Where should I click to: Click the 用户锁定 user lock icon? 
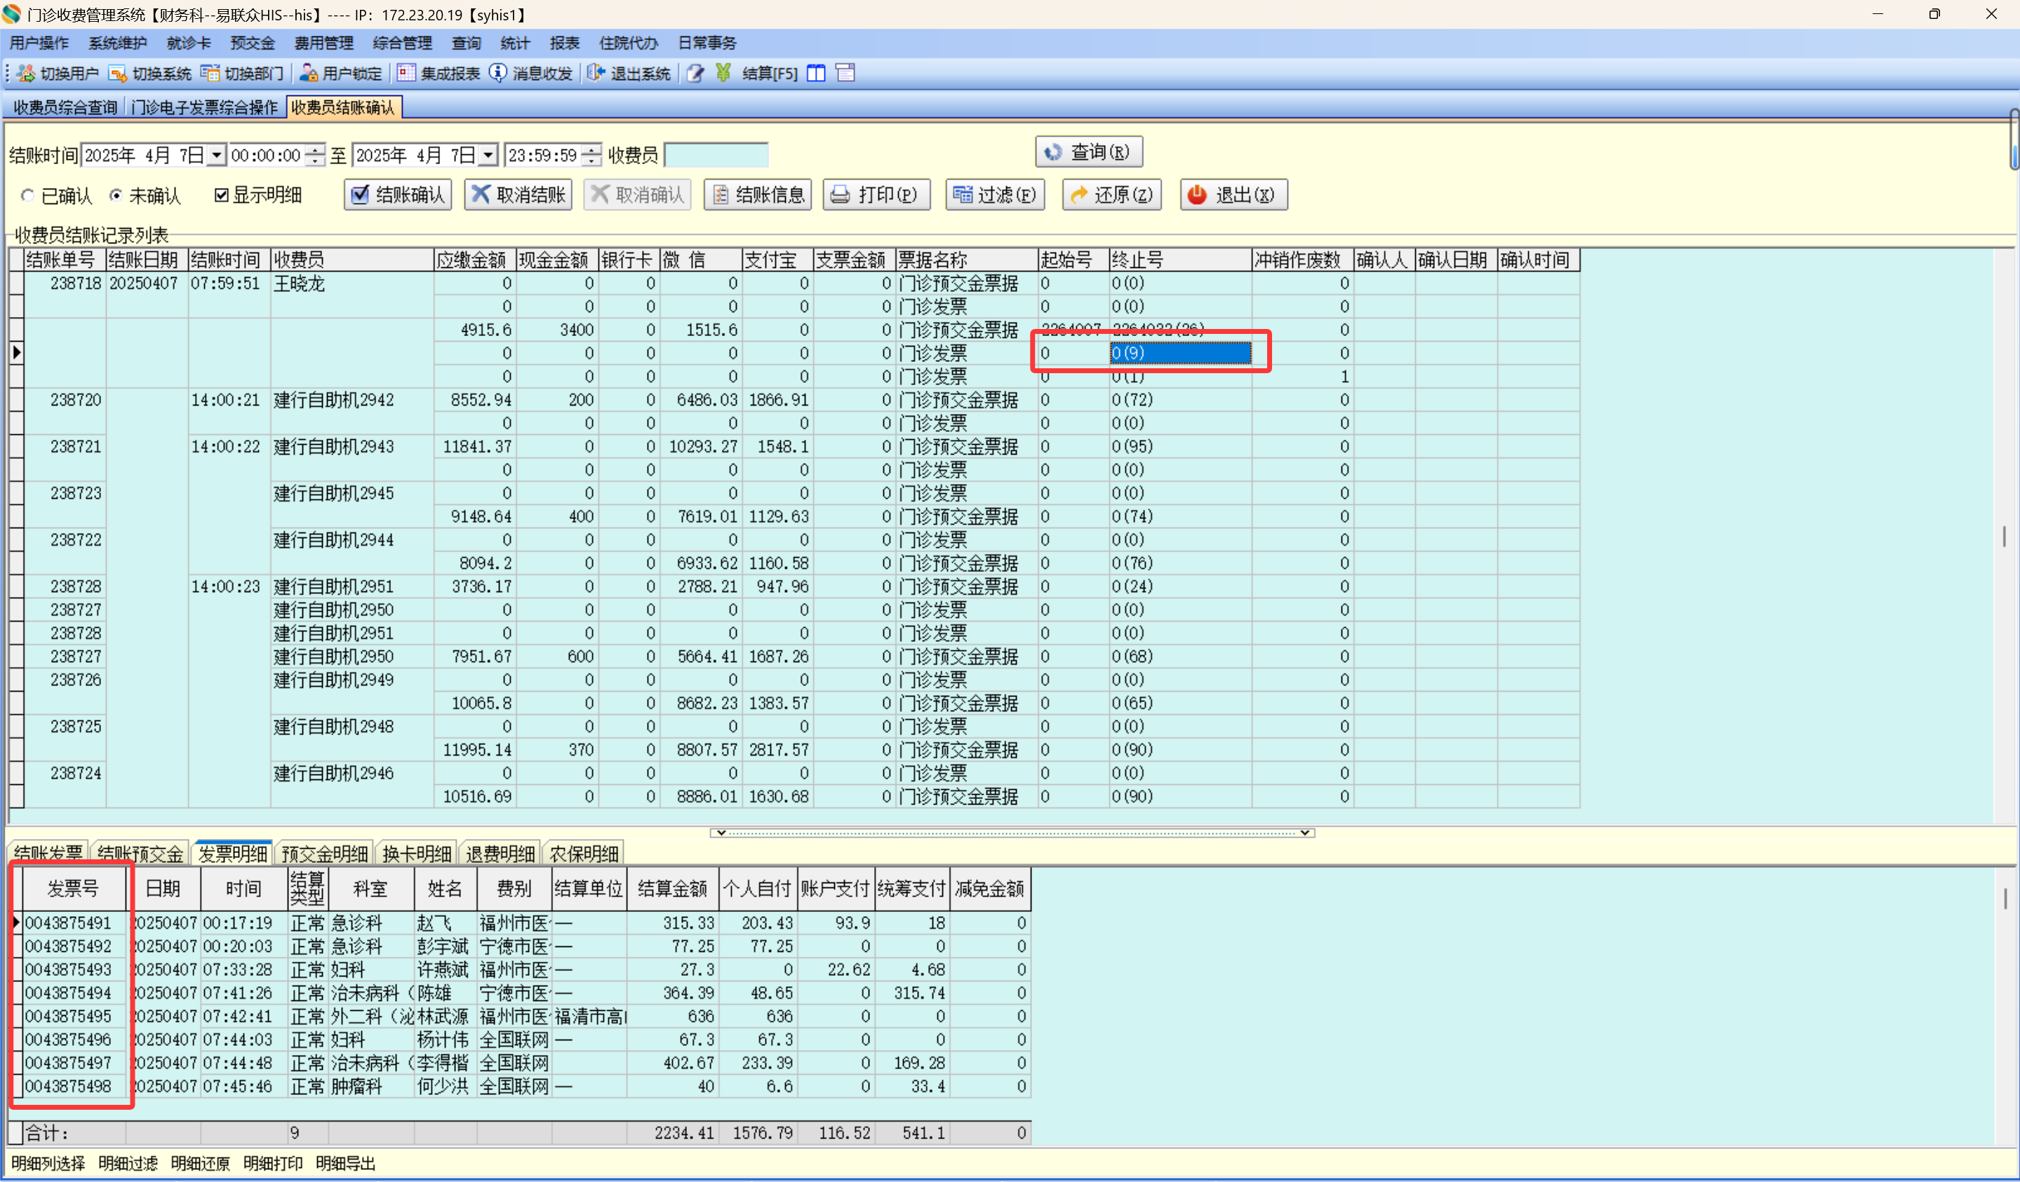click(x=309, y=74)
